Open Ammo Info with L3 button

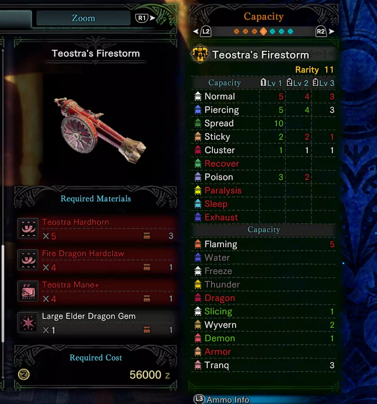coord(222,400)
